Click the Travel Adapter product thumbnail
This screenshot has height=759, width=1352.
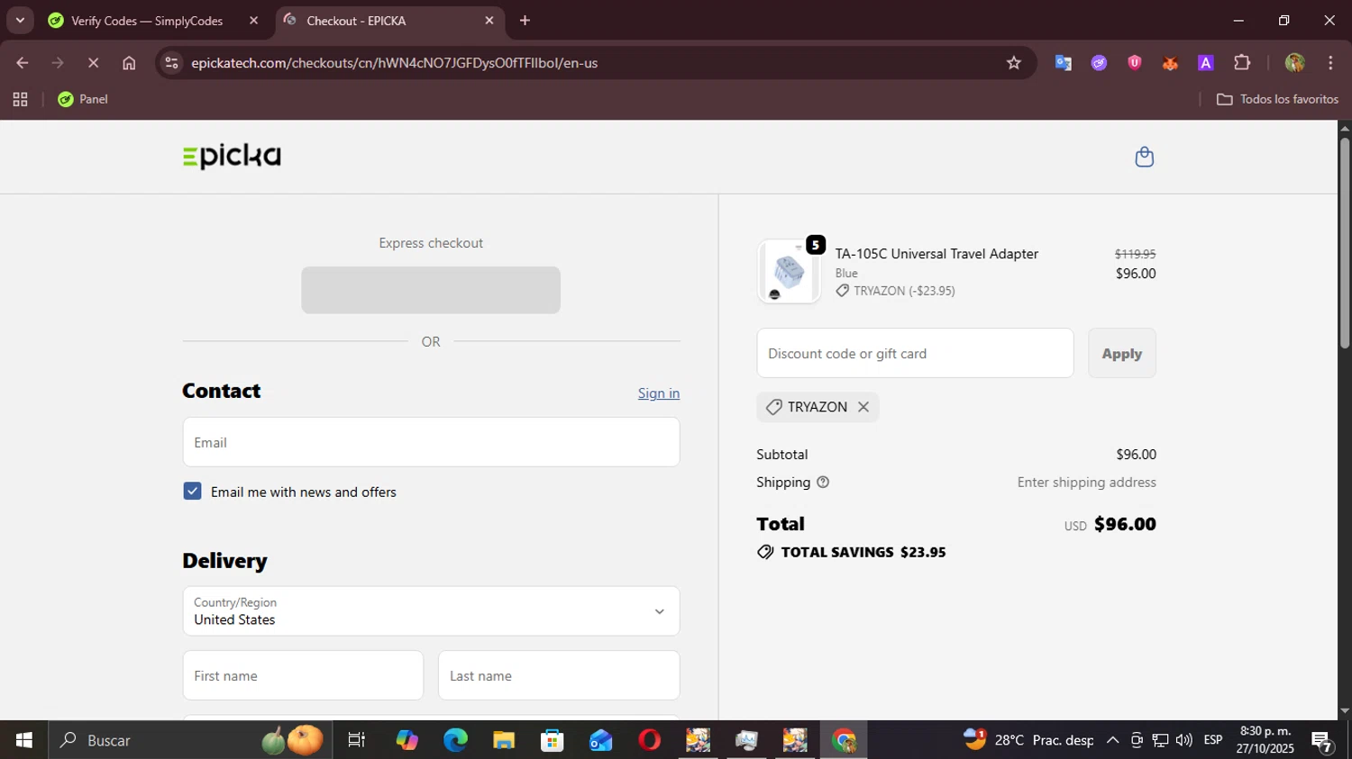tap(789, 271)
